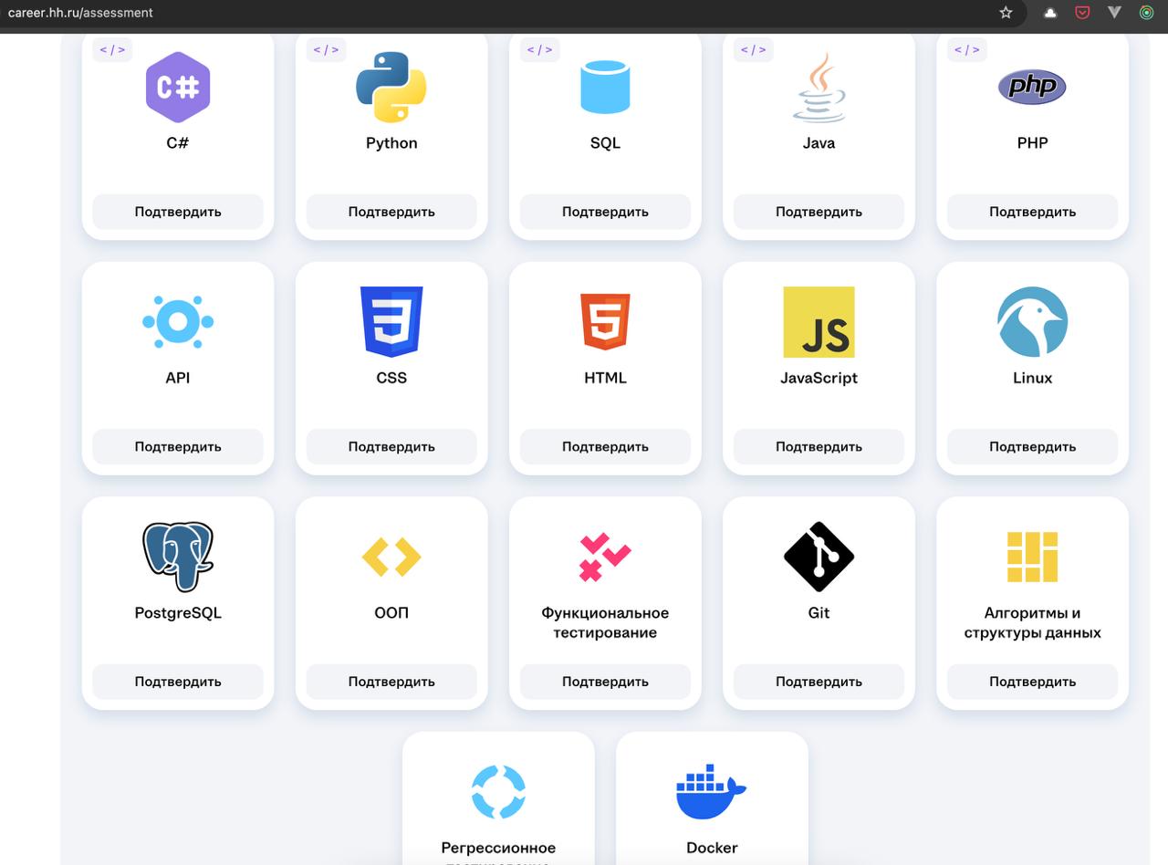Confirm the API skill
Screen dimensions: 1168x865
point(178,446)
